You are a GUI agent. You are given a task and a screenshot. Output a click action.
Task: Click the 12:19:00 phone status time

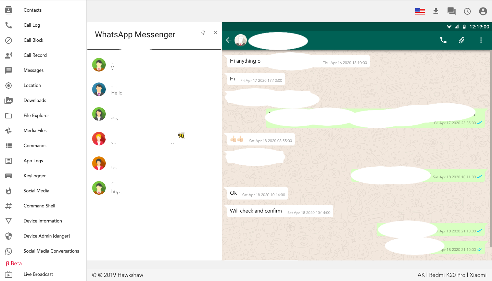pos(479,27)
